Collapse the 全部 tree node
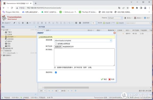This screenshot has height=100, width=153. (x=2, y=30)
